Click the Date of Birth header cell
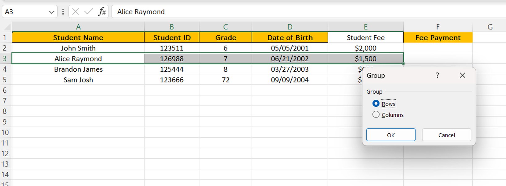Viewport: 506px width, 186px height. click(x=290, y=38)
